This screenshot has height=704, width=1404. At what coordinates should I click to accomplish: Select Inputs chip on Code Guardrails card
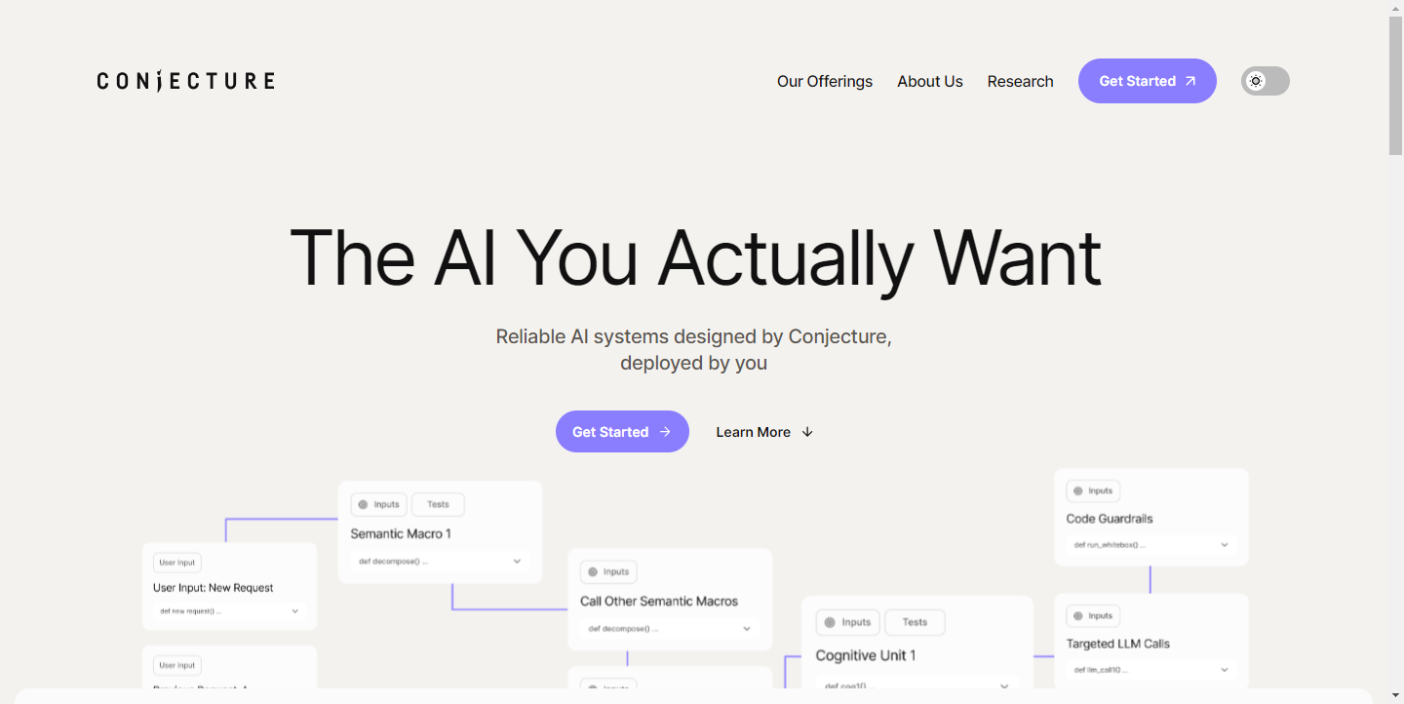click(1093, 491)
